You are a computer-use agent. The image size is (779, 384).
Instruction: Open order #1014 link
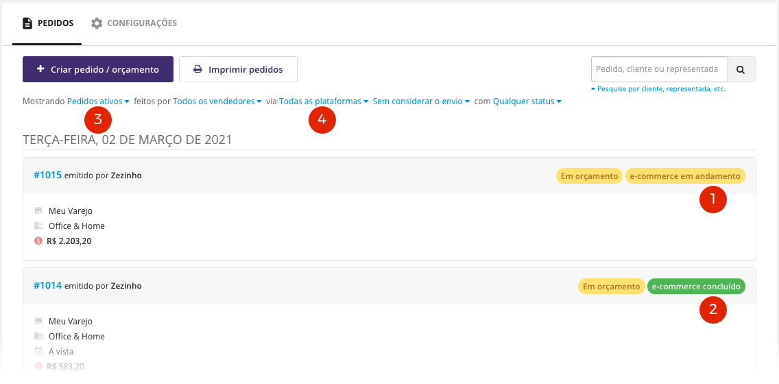pyautogui.click(x=48, y=286)
